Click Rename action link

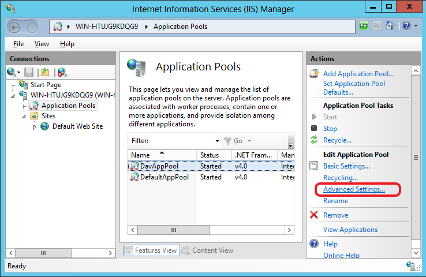point(335,201)
